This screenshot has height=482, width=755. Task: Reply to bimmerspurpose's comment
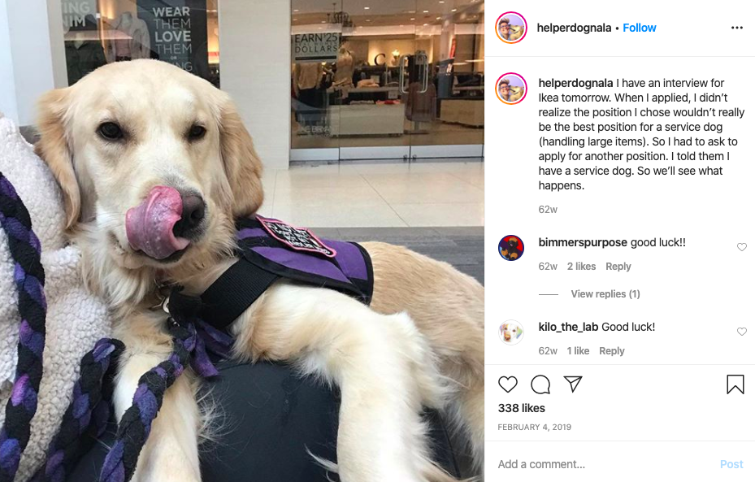click(x=618, y=267)
